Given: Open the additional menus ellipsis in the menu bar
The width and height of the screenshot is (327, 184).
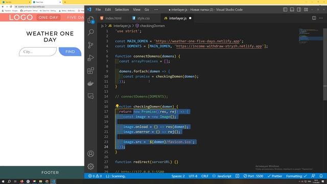Looking at the screenshot, I should coord(156,10).
